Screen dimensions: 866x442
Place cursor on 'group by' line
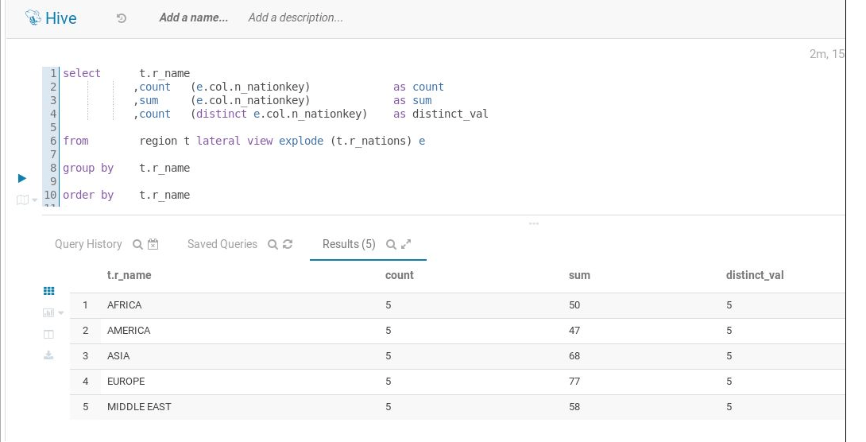tap(126, 168)
